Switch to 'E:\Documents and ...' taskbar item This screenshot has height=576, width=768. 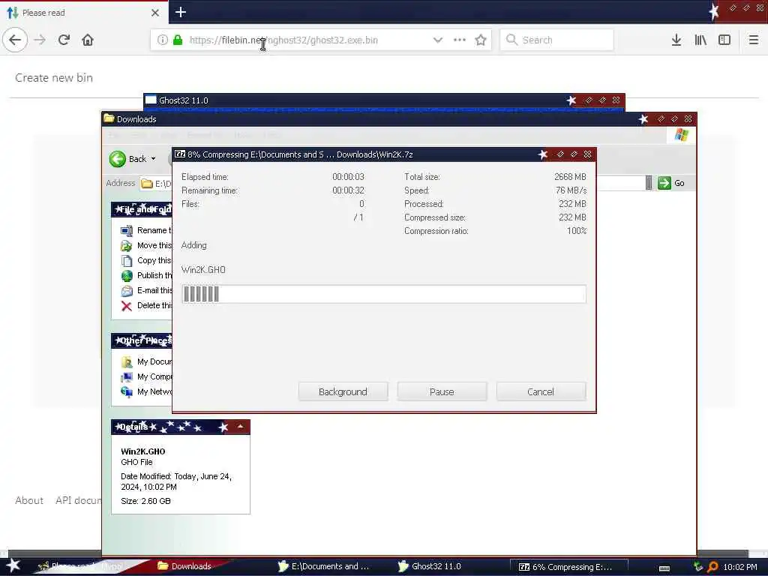324,566
